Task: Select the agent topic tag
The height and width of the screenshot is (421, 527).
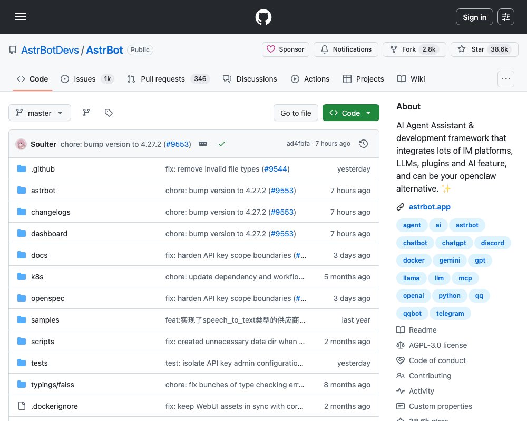Action: (x=412, y=225)
